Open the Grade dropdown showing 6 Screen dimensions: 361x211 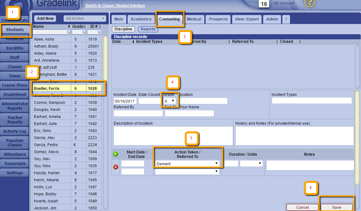coord(169,101)
